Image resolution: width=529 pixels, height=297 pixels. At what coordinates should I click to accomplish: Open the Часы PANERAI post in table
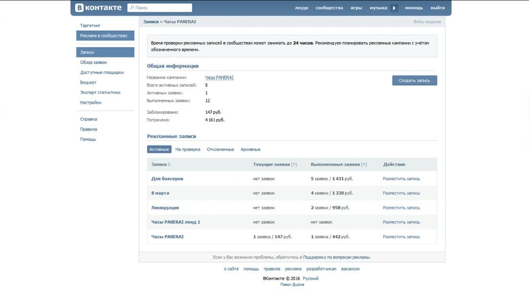click(x=168, y=237)
